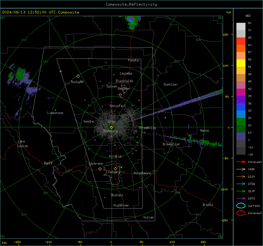The image size is (263, 246).
Task: Click the cyan 'current' ellipse legend icon
Action: tap(241, 206)
